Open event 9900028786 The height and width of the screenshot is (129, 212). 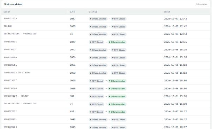(x=10, y=57)
